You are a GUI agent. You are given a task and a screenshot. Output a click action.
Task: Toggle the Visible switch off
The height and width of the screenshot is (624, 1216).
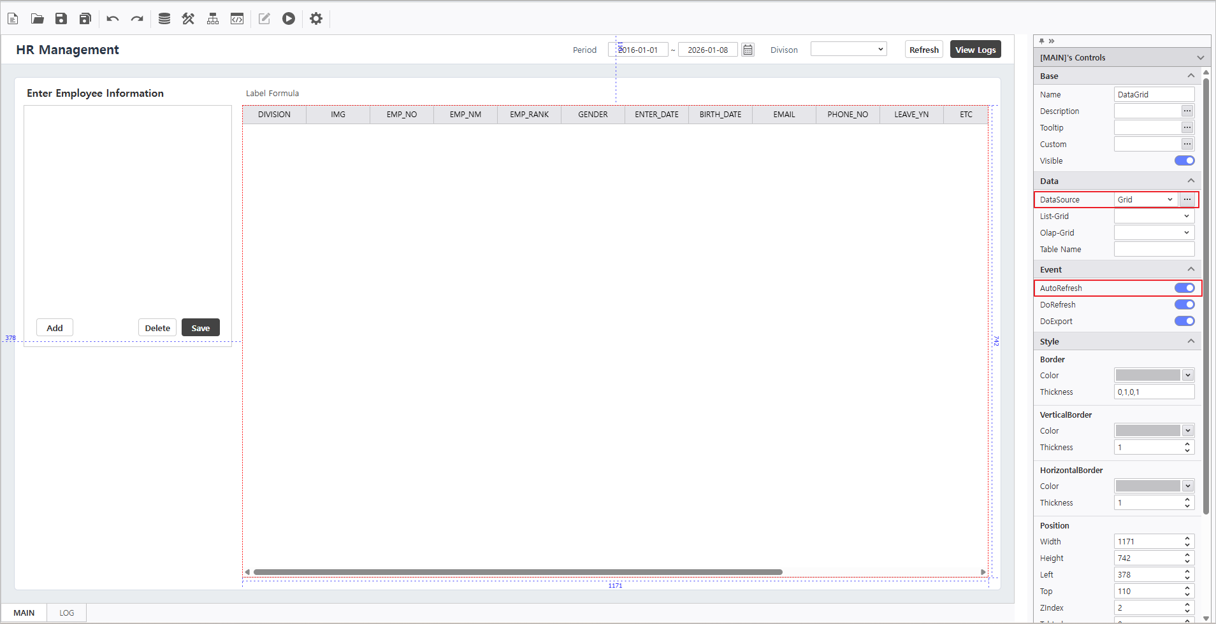(1184, 160)
